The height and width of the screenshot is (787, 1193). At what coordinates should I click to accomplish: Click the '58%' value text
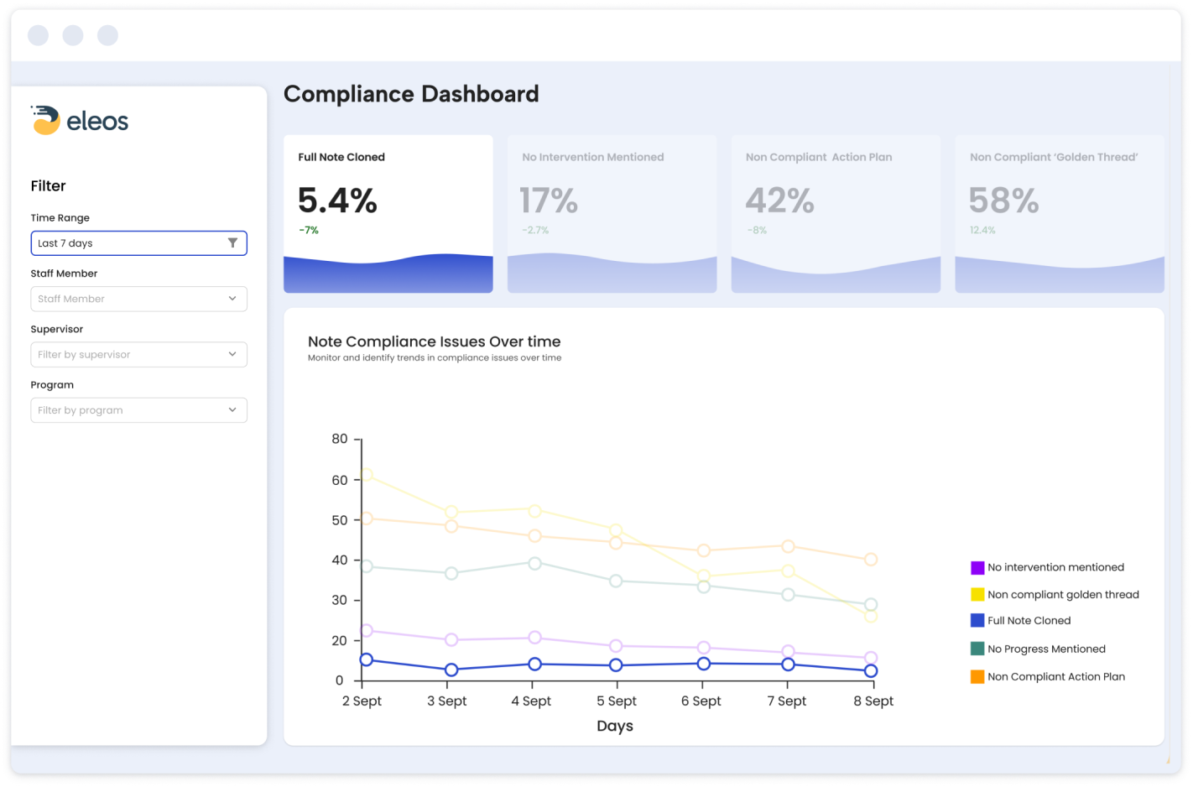click(x=1004, y=201)
